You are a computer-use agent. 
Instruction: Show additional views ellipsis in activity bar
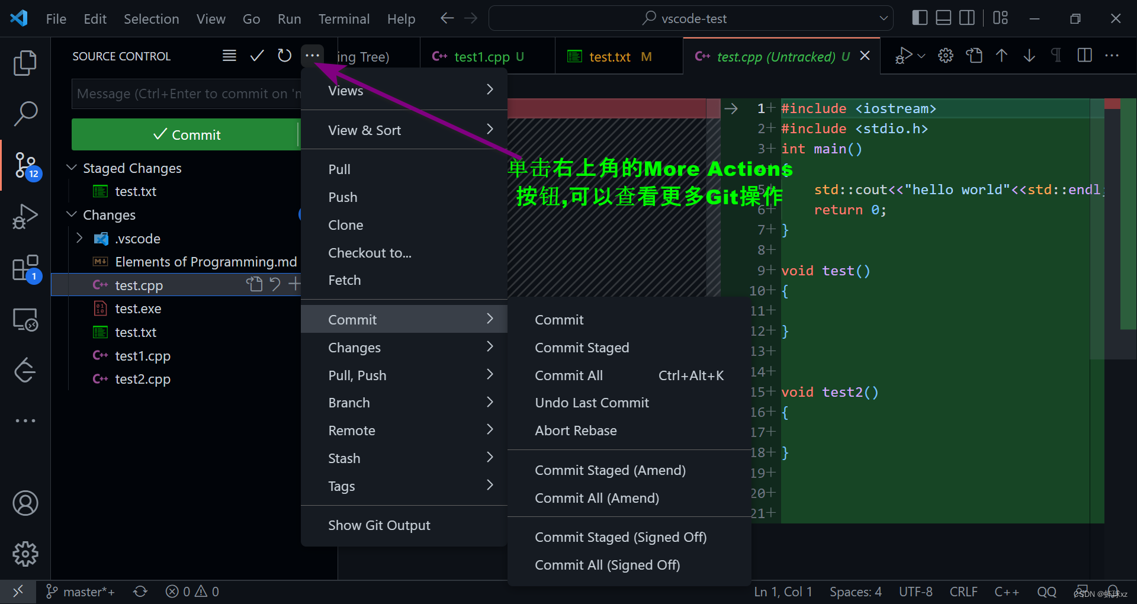coord(25,420)
